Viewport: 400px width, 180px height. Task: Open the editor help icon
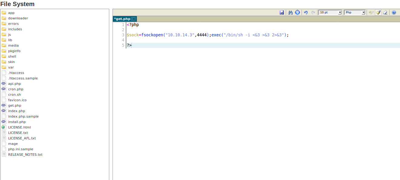[x=394, y=12]
